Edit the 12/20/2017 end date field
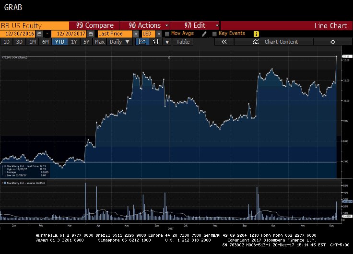Image resolution: width=353 pixels, height=254 pixels. (69, 34)
